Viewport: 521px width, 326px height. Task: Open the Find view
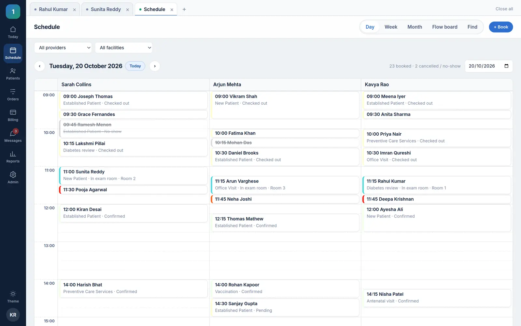tap(472, 27)
